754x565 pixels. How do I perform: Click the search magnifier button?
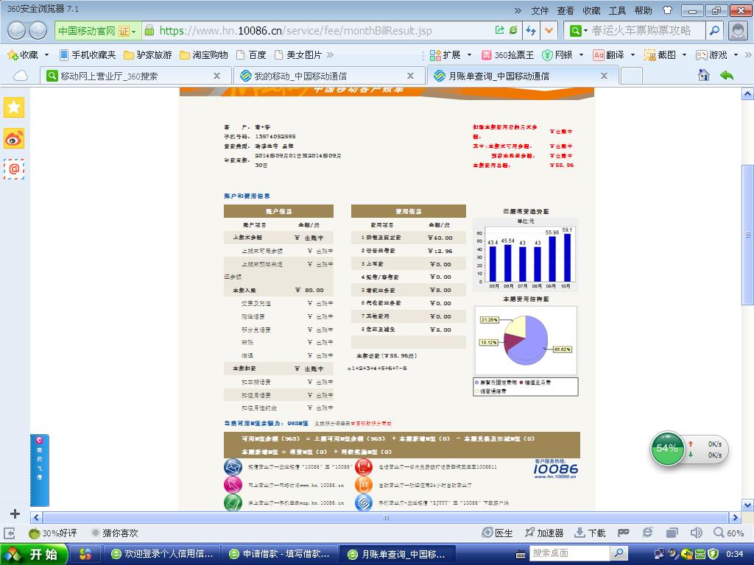point(714,31)
